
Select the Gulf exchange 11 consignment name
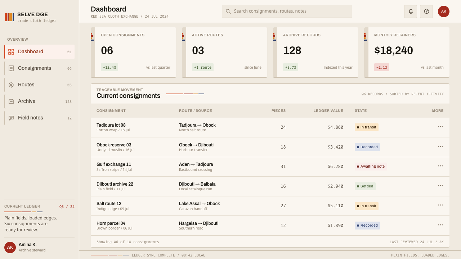[x=114, y=164]
